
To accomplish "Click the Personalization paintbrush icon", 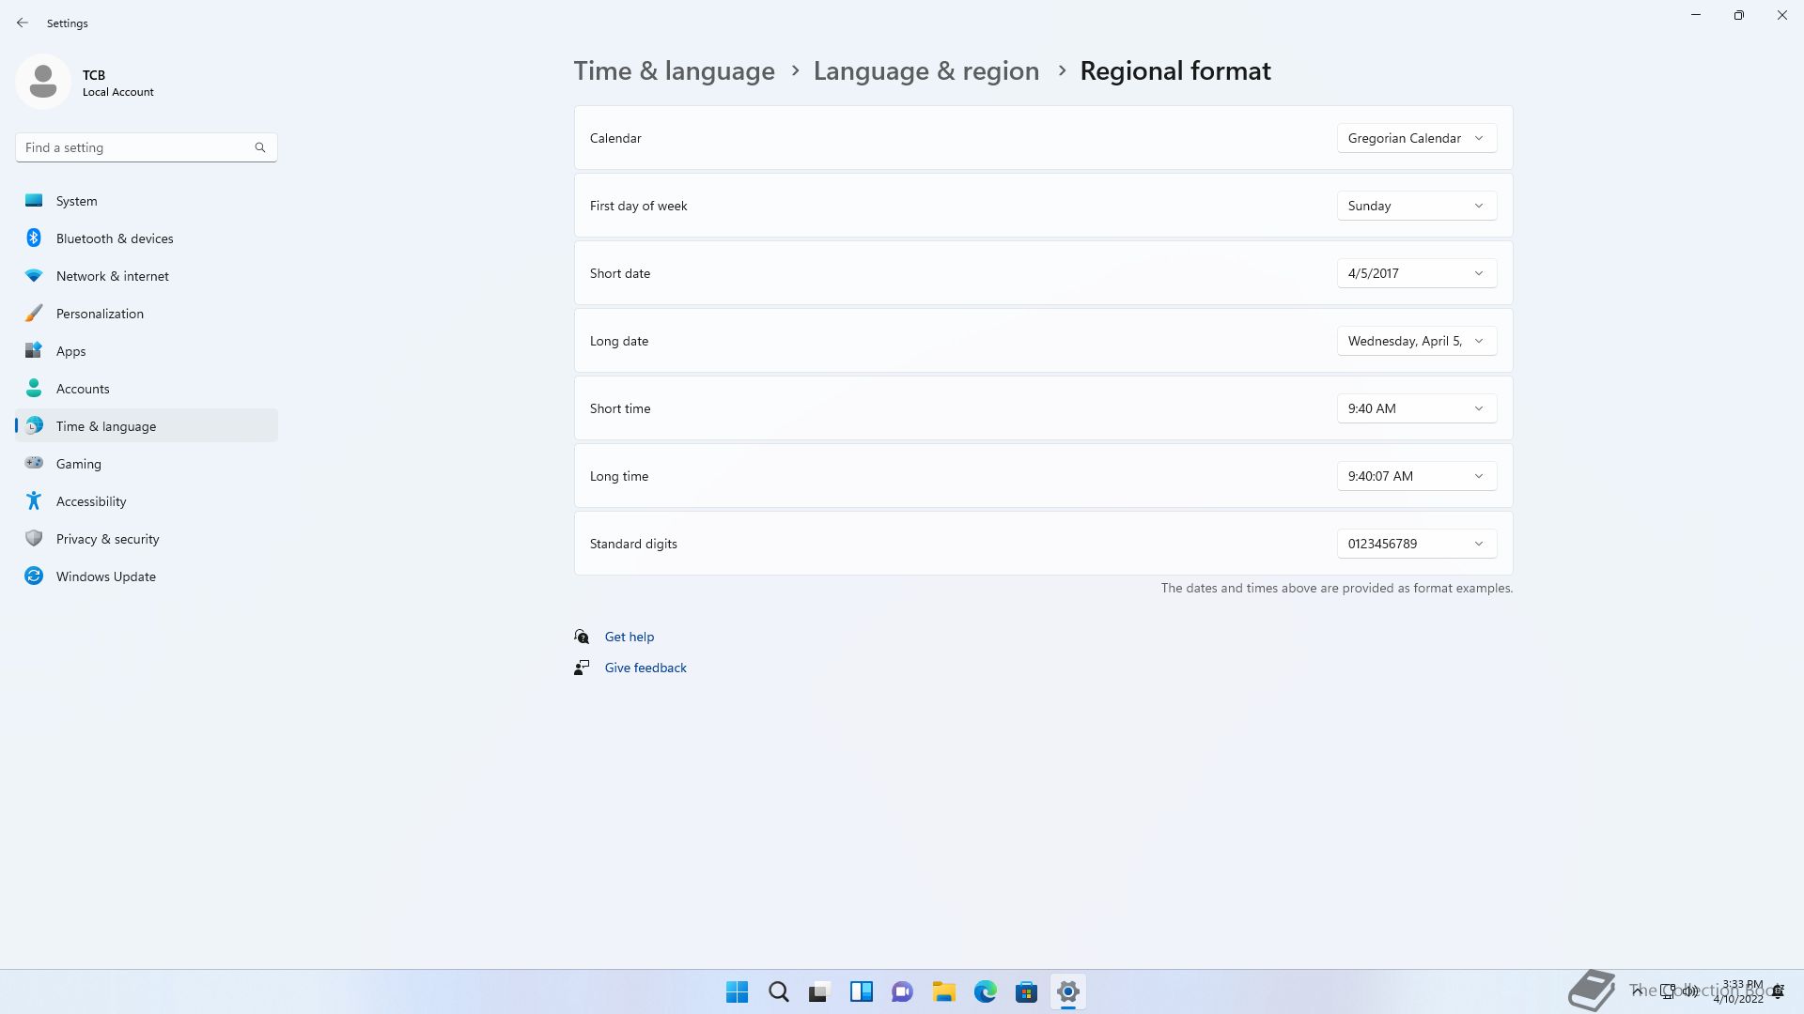I will (34, 313).
